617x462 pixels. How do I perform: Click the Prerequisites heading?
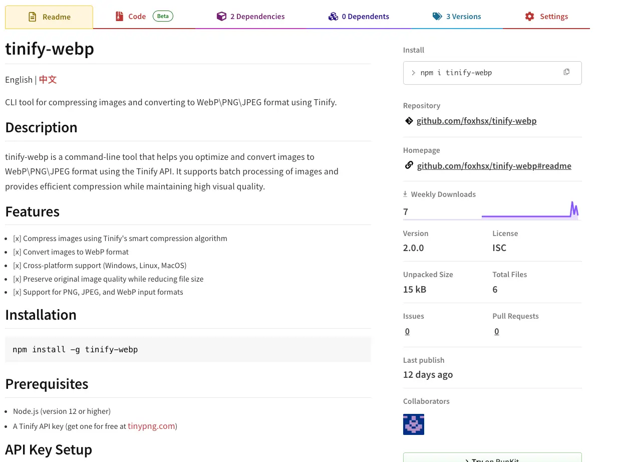47,384
